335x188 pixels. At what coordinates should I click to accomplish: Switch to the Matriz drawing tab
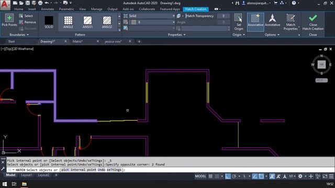pos(77,41)
